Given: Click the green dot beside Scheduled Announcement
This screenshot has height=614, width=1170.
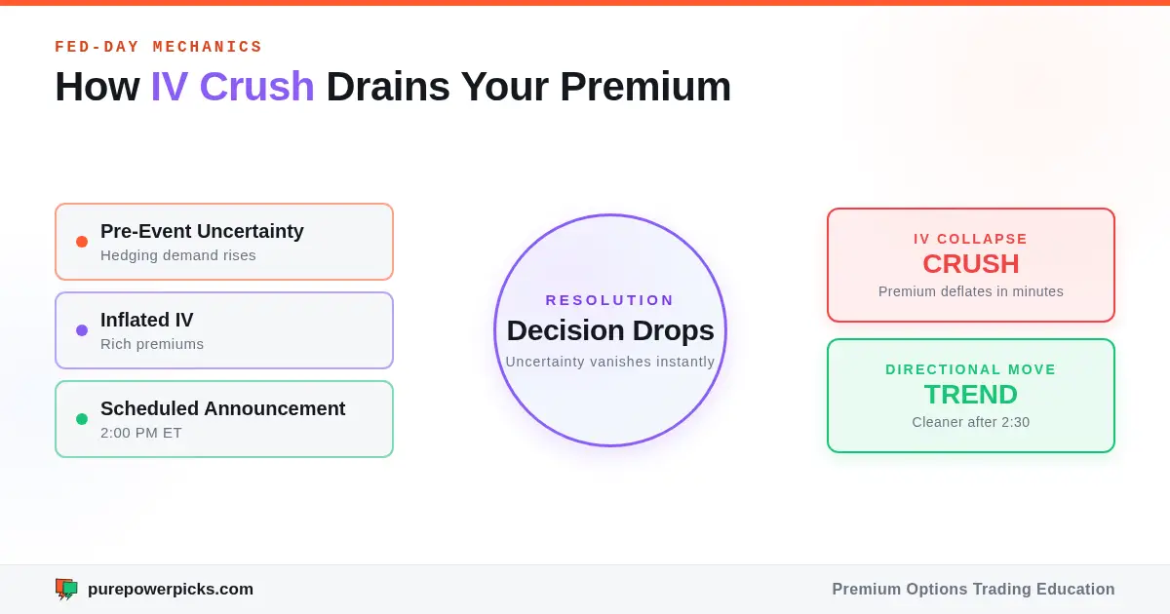Looking at the screenshot, I should pyautogui.click(x=82, y=419).
